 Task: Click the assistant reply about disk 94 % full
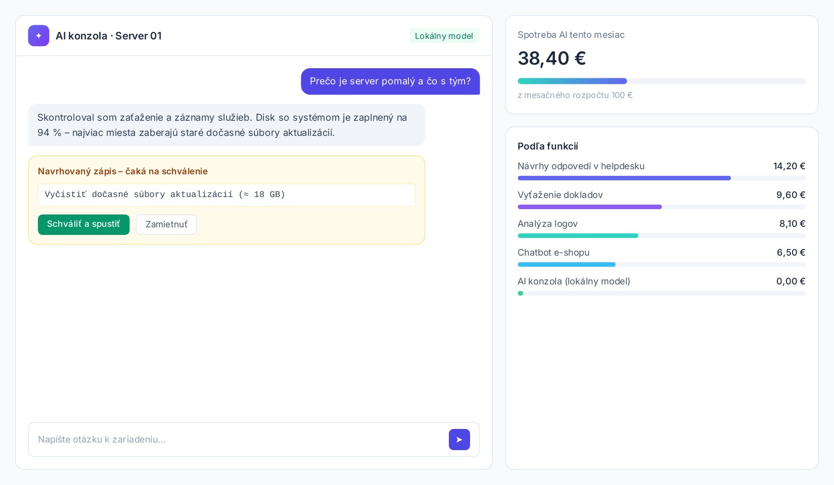click(226, 125)
